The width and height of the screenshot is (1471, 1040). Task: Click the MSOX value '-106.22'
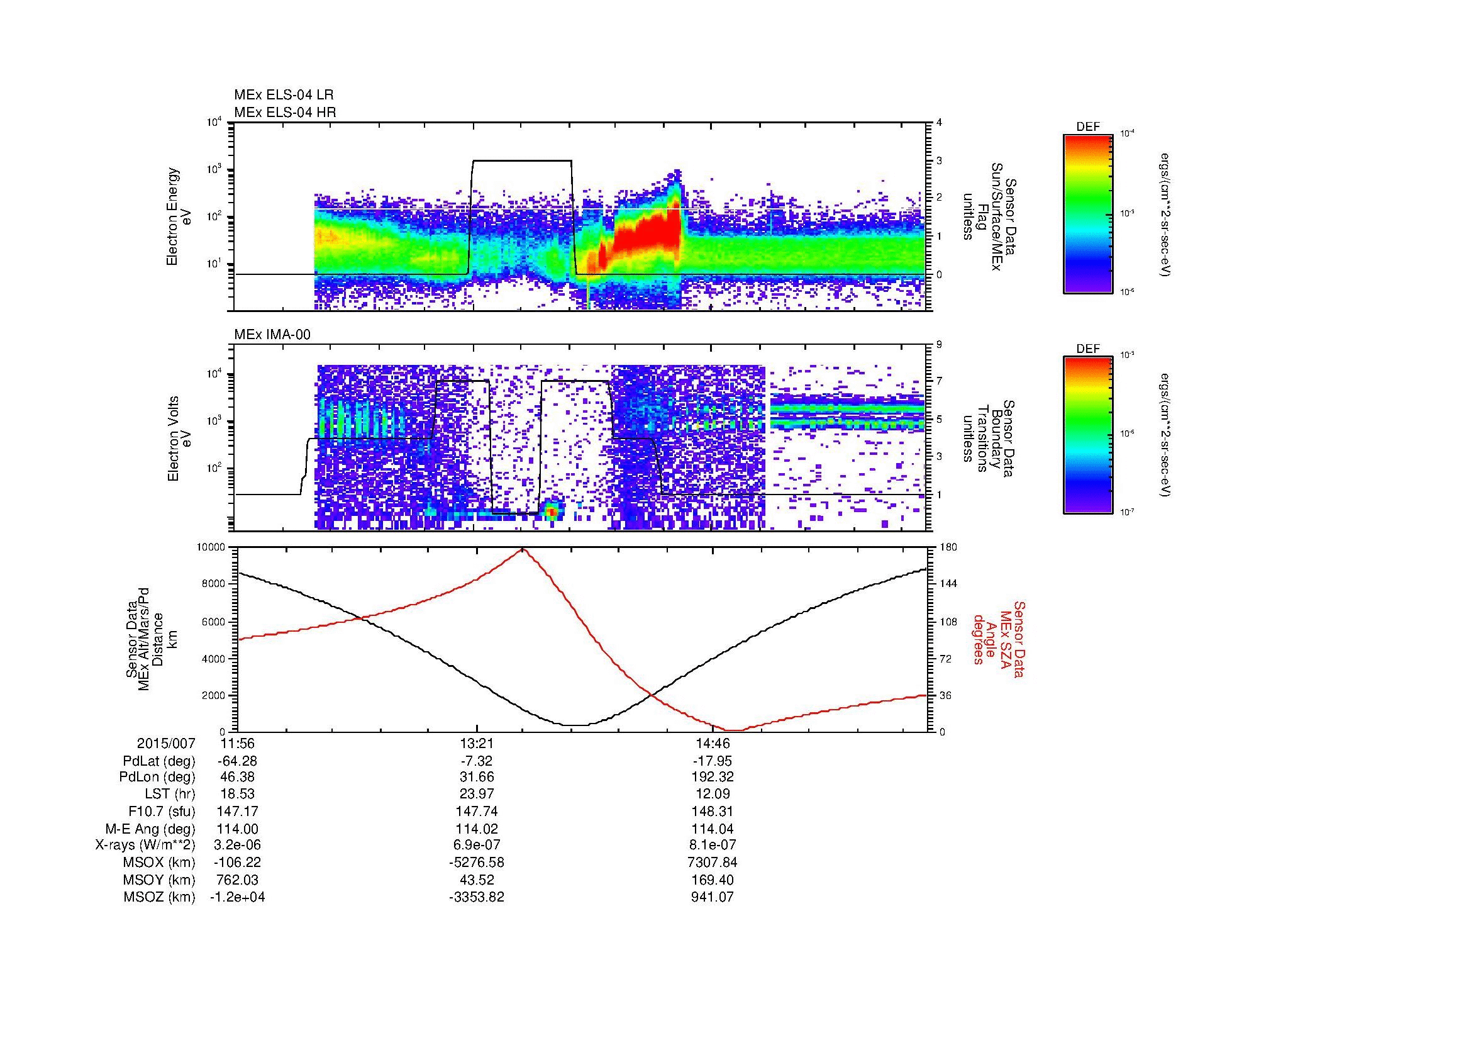click(x=238, y=863)
